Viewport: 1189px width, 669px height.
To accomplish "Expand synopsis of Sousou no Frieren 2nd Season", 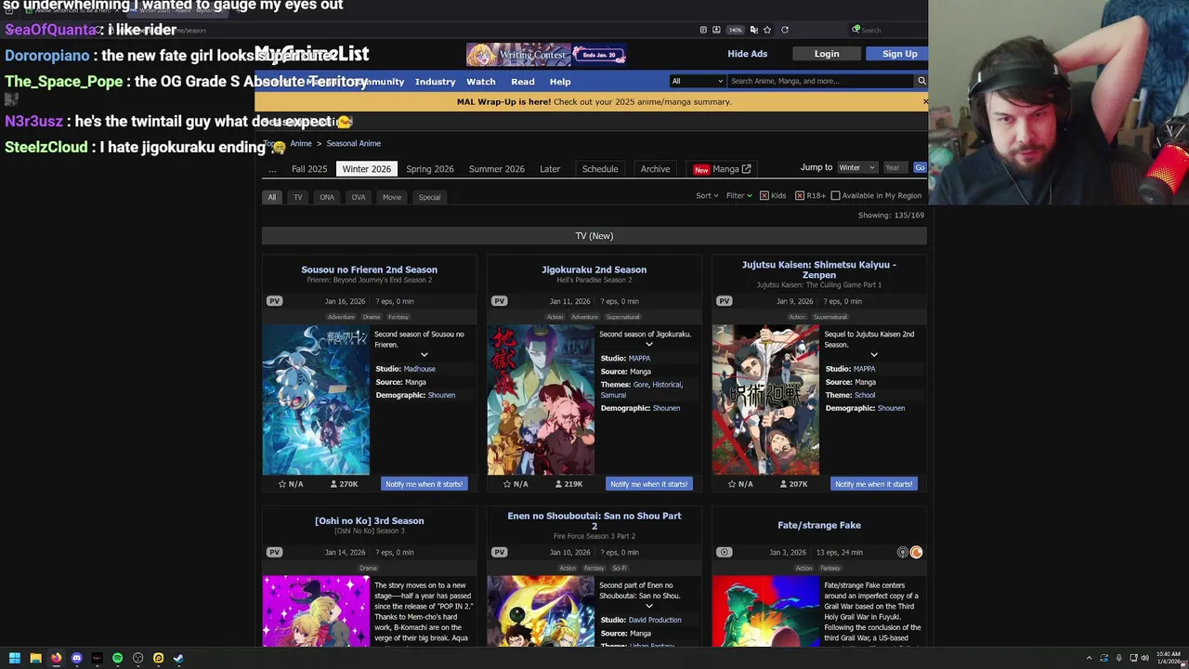I will [x=424, y=355].
